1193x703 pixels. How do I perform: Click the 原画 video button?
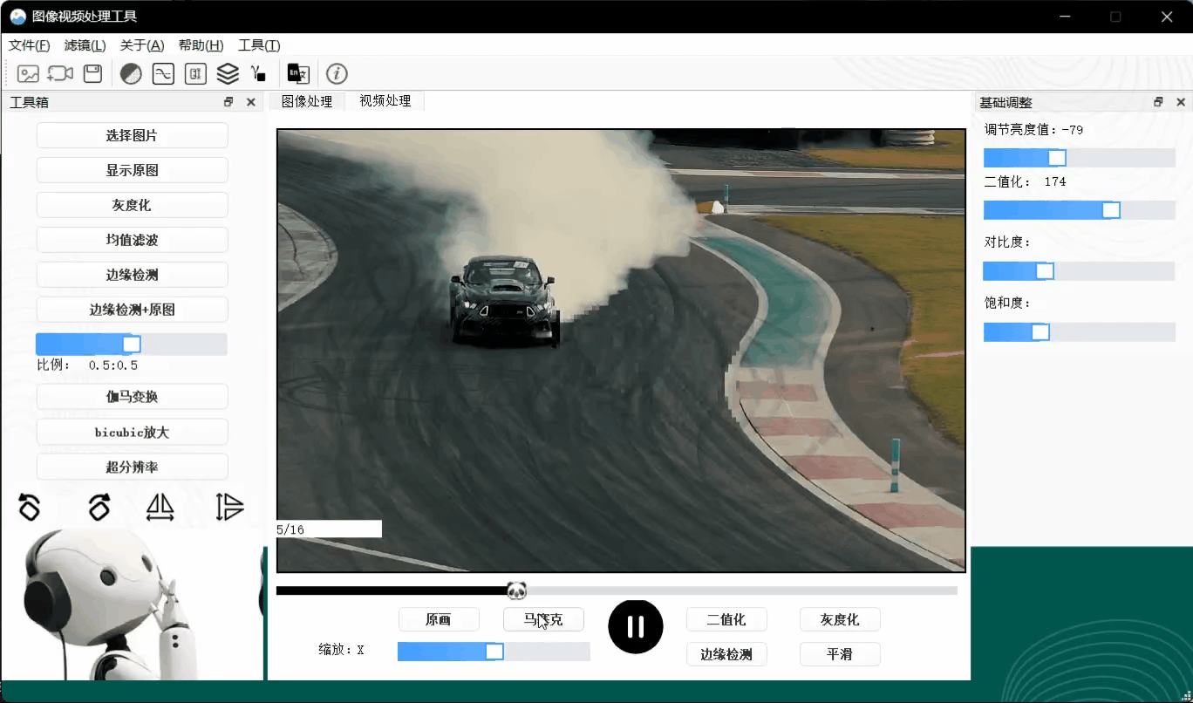click(439, 619)
